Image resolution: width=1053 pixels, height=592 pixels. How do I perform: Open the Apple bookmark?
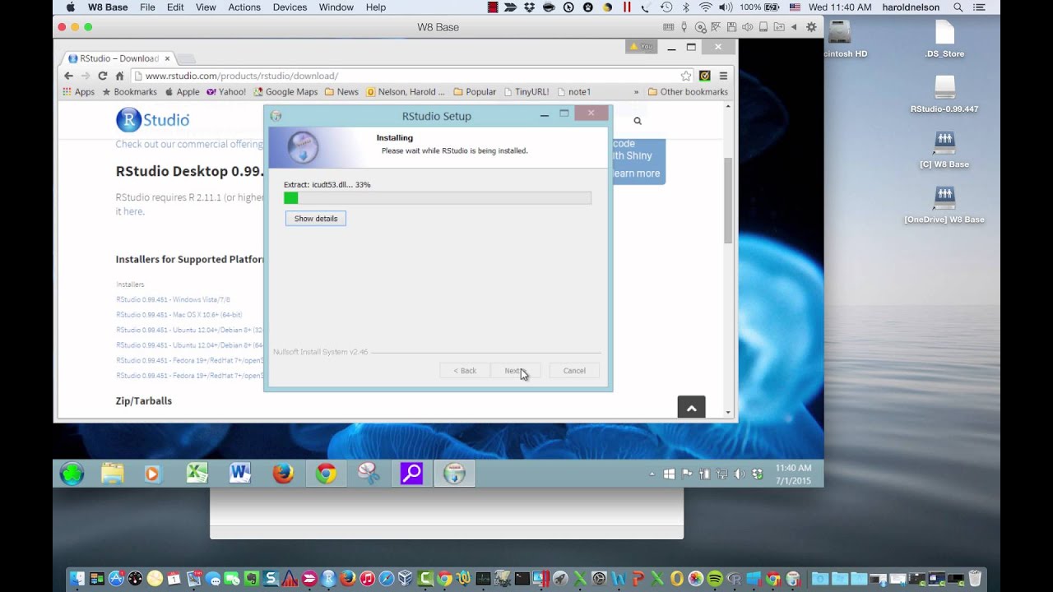click(182, 92)
